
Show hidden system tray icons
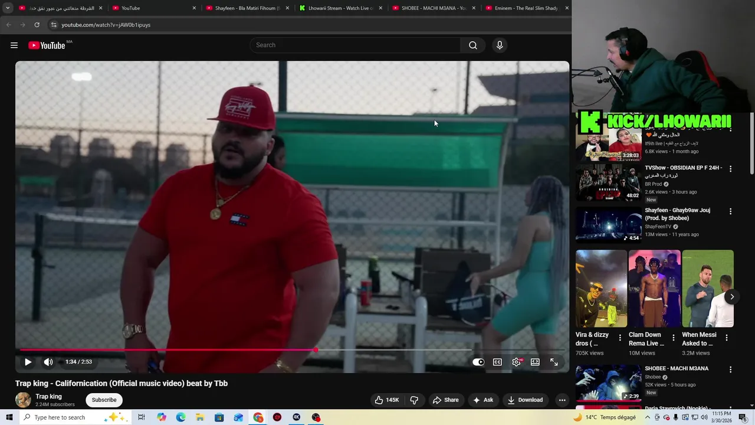[647, 417]
